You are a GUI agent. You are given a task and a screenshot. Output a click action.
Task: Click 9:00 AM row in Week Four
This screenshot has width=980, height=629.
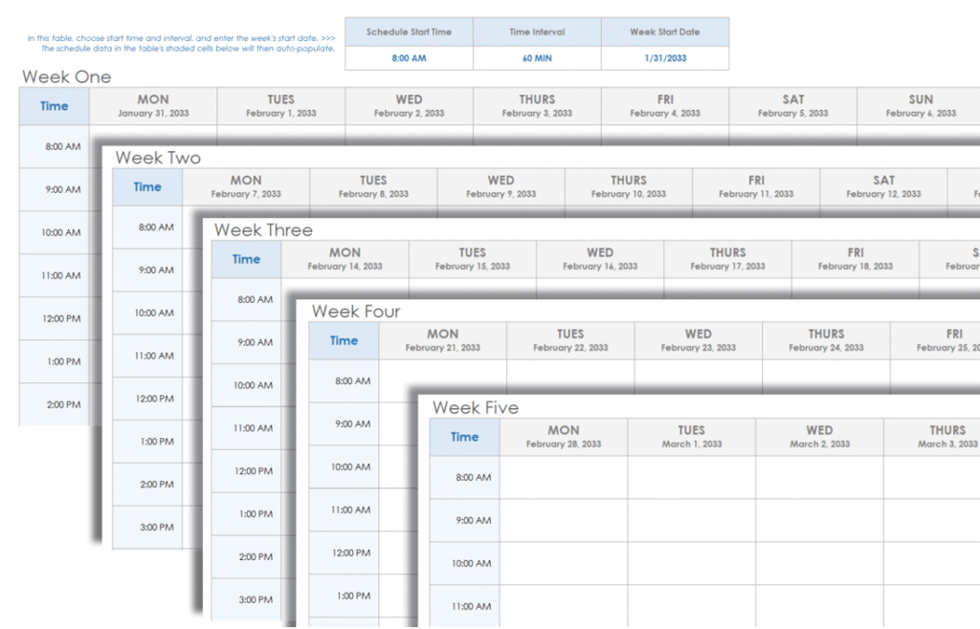click(x=344, y=423)
